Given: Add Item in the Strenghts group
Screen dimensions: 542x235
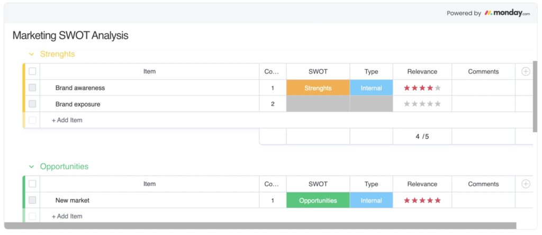Looking at the screenshot, I should point(67,120).
